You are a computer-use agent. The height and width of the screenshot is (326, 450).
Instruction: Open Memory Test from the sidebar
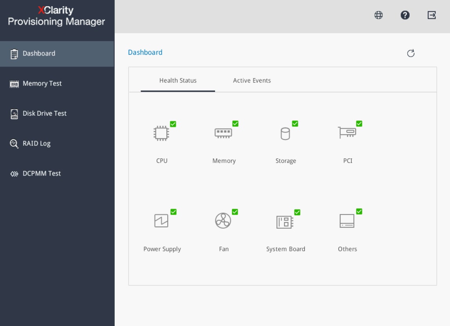click(42, 84)
